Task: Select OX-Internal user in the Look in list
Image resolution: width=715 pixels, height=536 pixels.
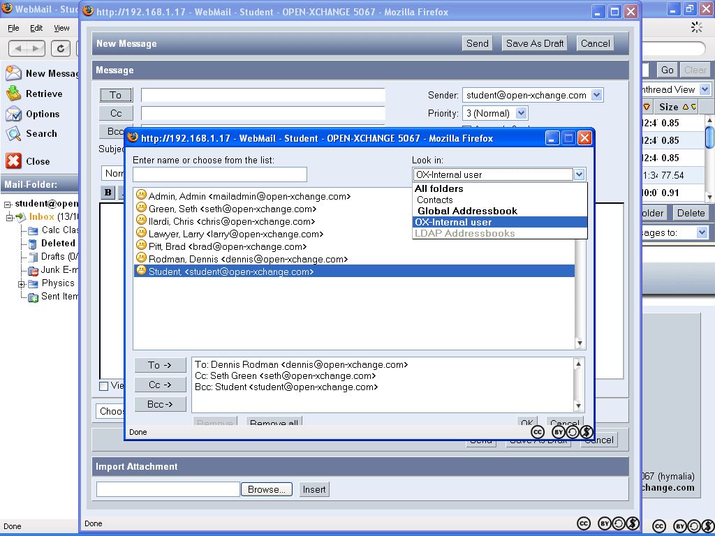Action: 499,222
